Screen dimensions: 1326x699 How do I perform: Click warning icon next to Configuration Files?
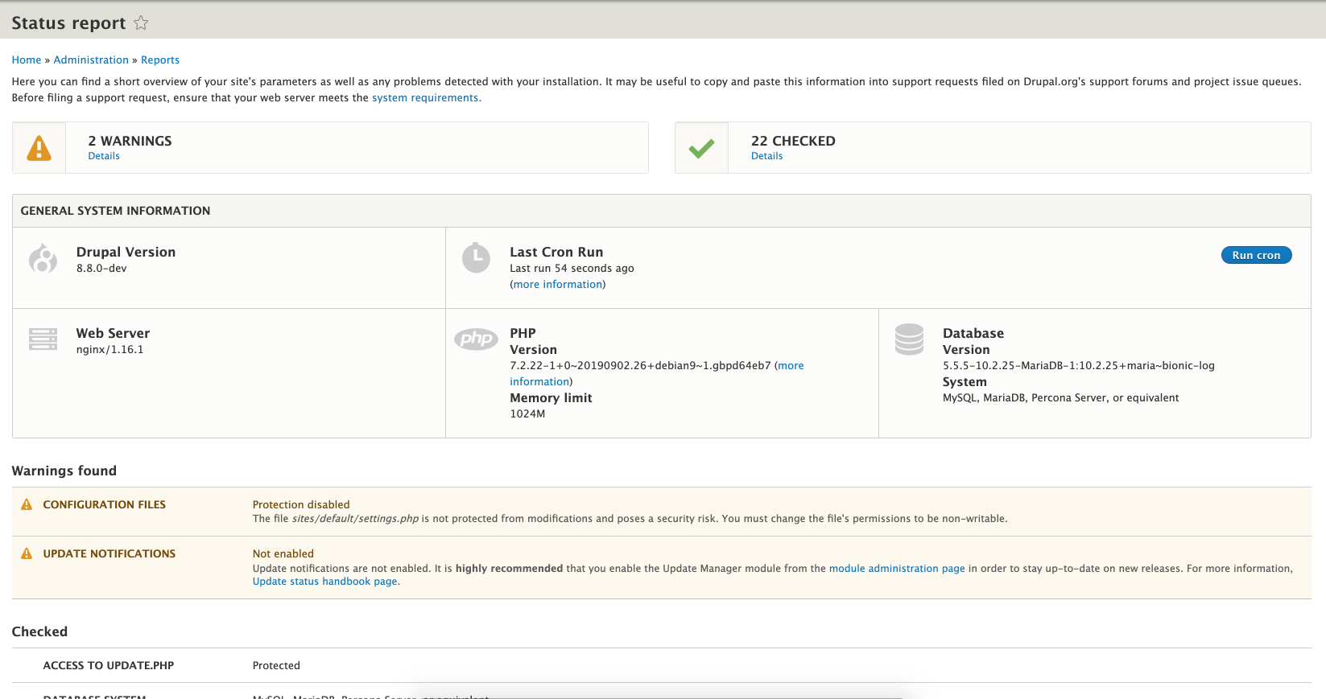point(27,504)
